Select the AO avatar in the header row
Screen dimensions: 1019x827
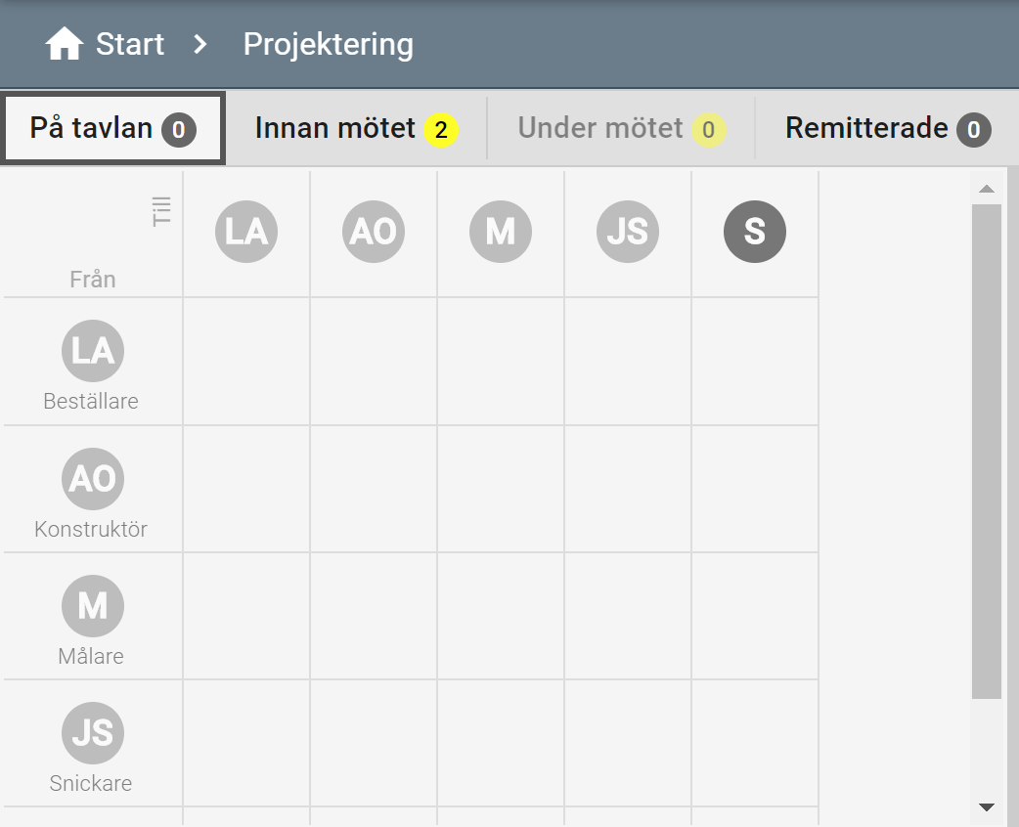tap(374, 232)
